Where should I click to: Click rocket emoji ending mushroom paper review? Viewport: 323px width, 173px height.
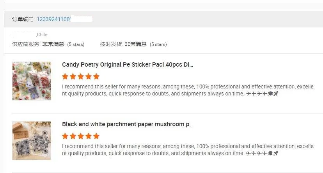[276, 154]
